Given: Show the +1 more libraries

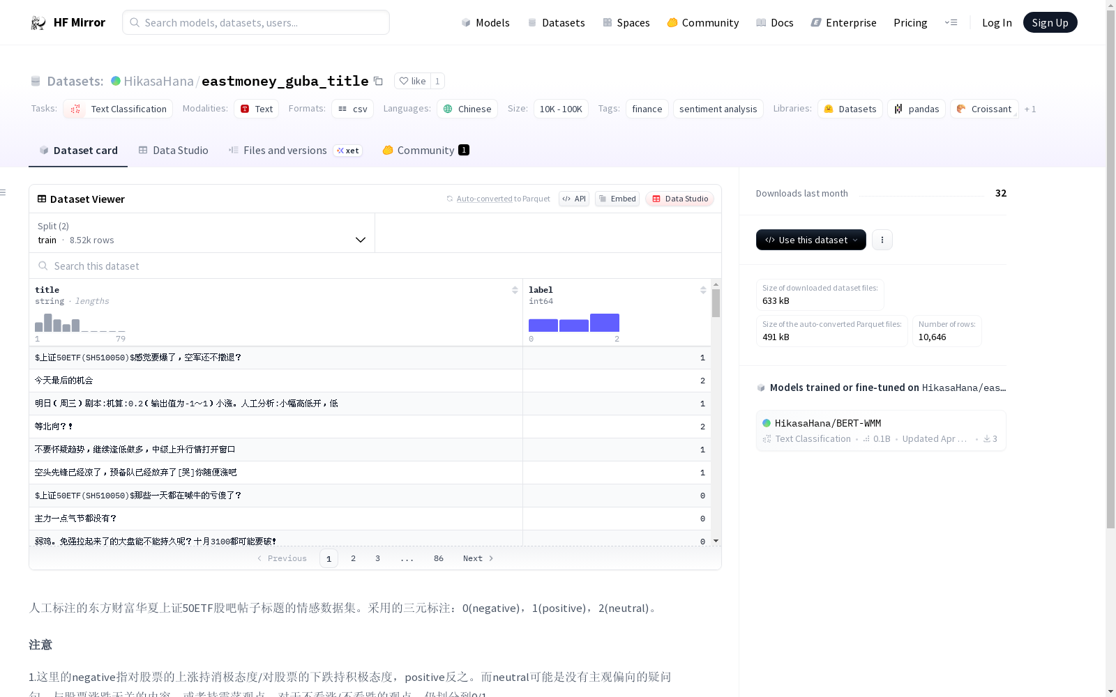Looking at the screenshot, I should click(x=1030, y=109).
